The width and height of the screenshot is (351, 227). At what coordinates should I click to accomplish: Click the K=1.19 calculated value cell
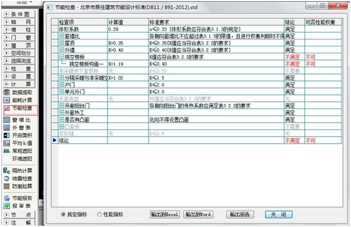click(x=128, y=64)
